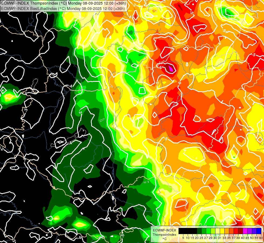Click legend scale value 45

(247, 238)
